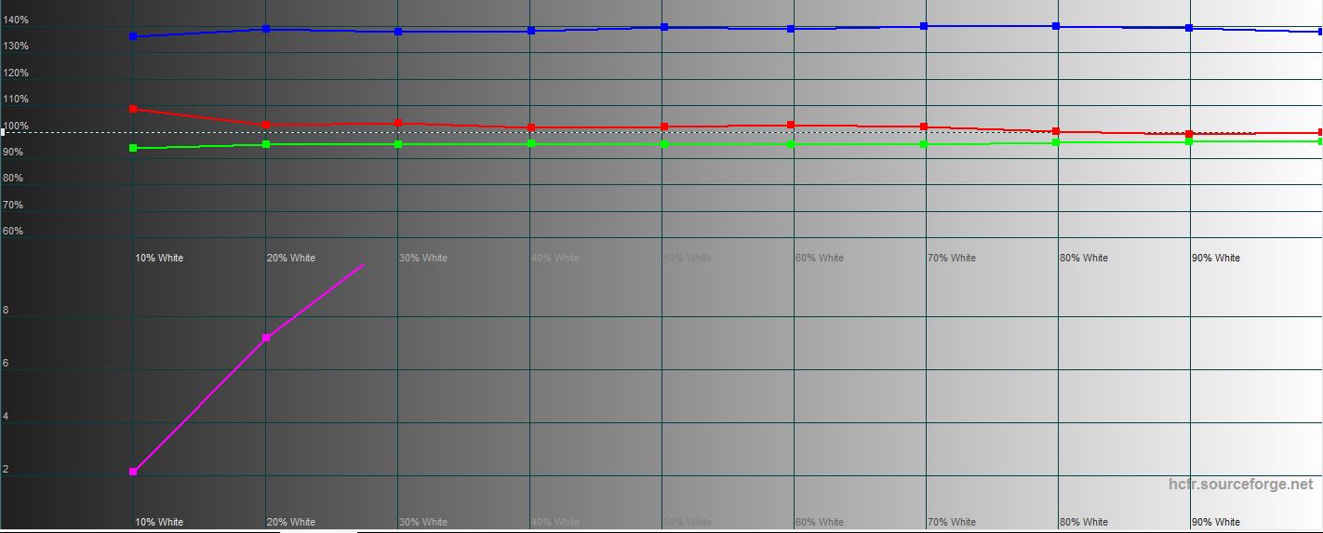Viewport: 1323px width, 533px height.
Task: Select bottom '70% White' label of delta E graph
Action: coord(952,522)
